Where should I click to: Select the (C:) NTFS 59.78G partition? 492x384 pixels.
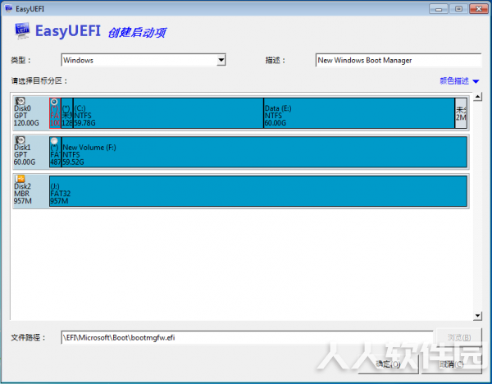tap(168, 113)
